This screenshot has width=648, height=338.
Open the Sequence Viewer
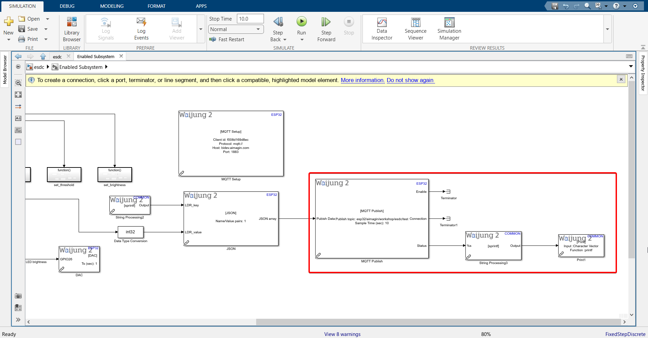(x=415, y=29)
